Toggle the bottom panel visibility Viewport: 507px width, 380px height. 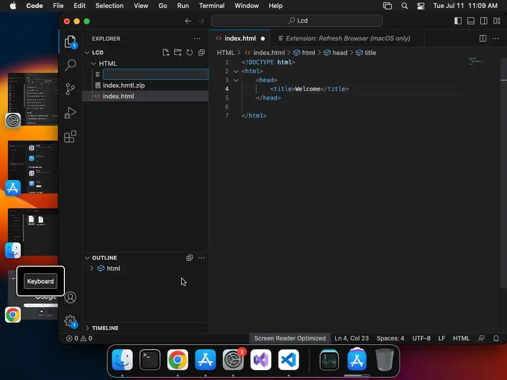coord(471,21)
